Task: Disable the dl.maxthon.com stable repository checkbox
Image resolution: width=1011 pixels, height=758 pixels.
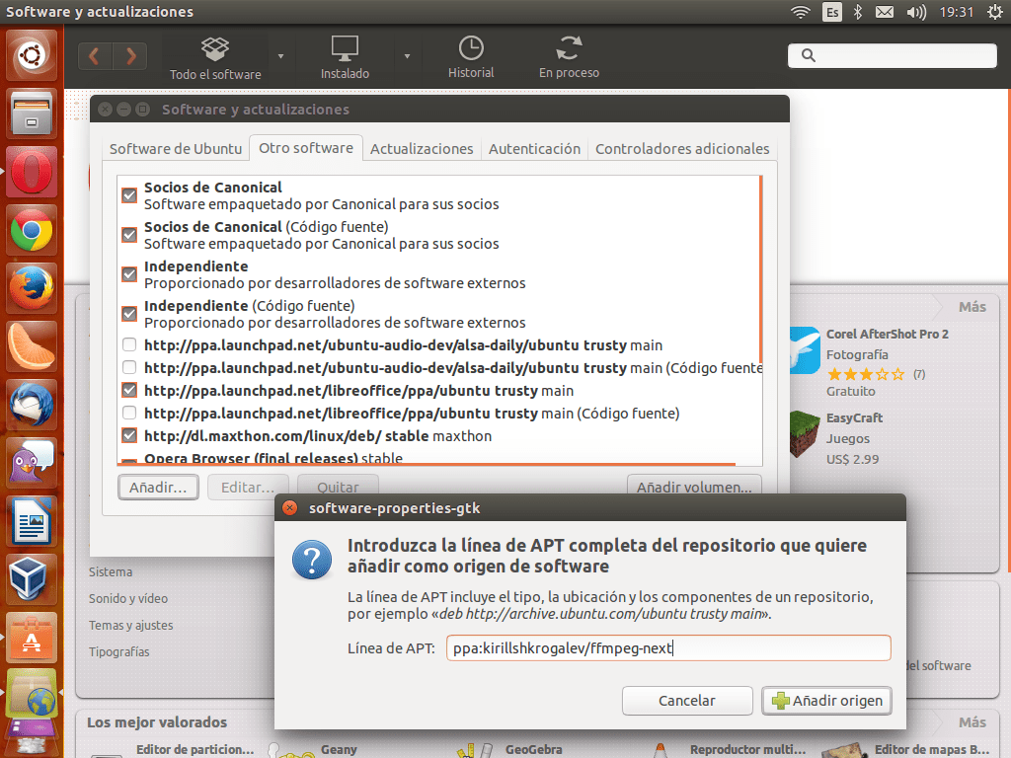Action: [129, 435]
